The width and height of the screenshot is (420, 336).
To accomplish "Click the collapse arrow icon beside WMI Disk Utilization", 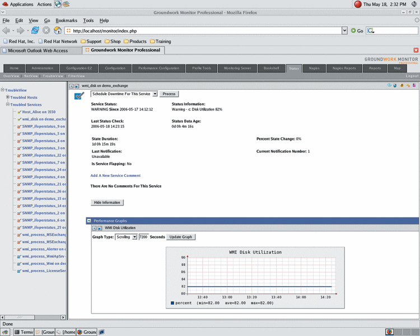I will tap(94, 228).
